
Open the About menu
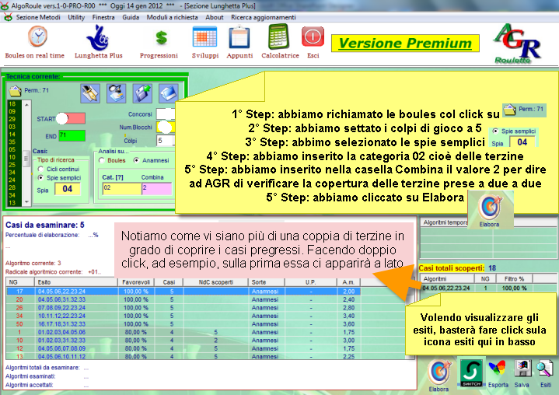tap(215, 17)
